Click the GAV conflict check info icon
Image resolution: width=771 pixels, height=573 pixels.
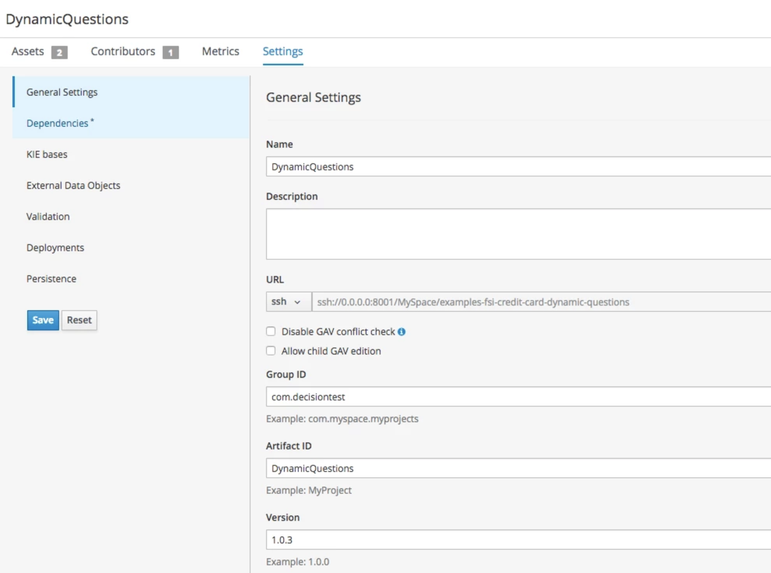point(401,332)
